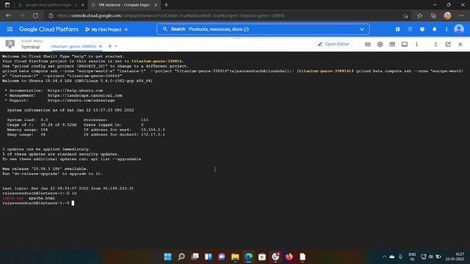
Task: Click the https://help.ubuntu.com link
Action: click(75, 90)
